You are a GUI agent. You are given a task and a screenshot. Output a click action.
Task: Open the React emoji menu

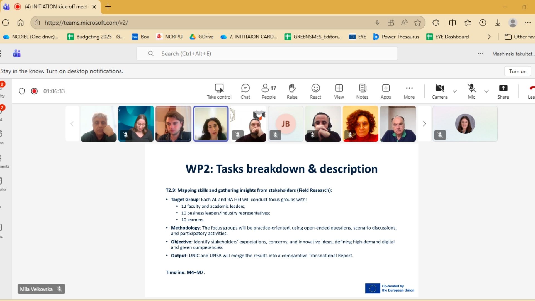point(315,91)
